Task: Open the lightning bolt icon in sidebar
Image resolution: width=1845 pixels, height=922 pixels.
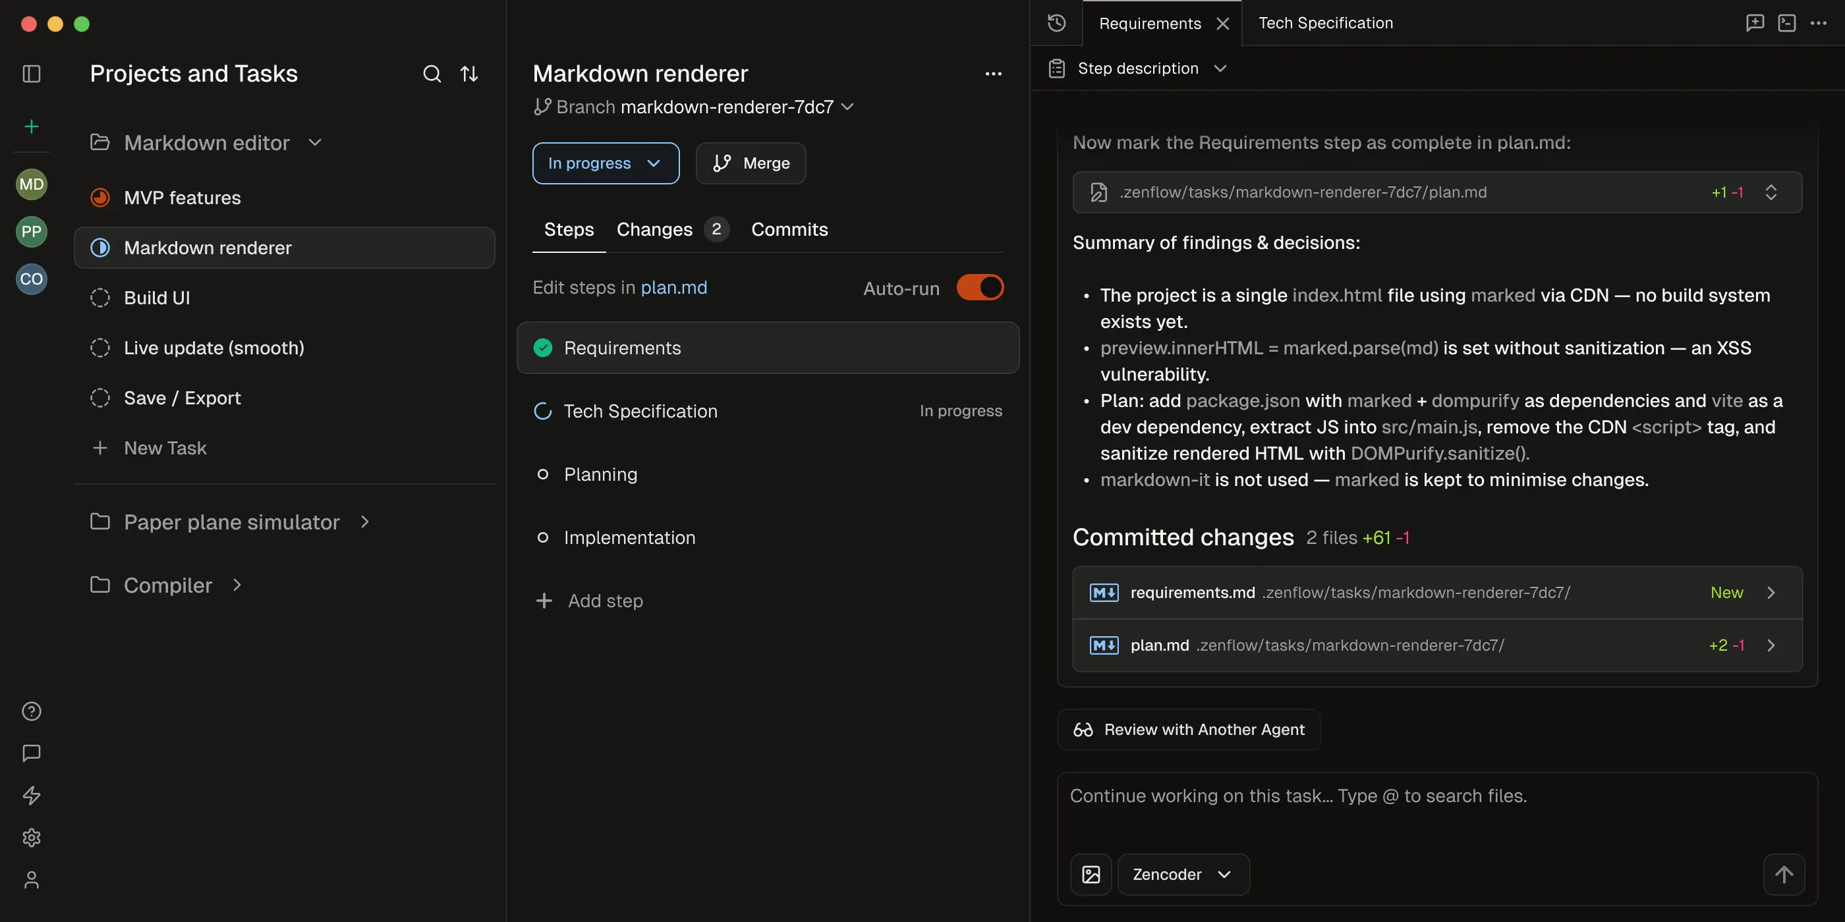Action: coord(32,796)
